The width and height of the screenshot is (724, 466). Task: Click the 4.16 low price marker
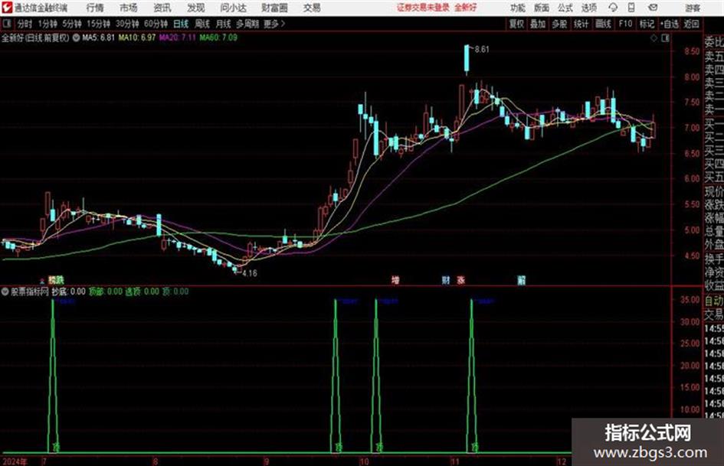pyautogui.click(x=250, y=273)
